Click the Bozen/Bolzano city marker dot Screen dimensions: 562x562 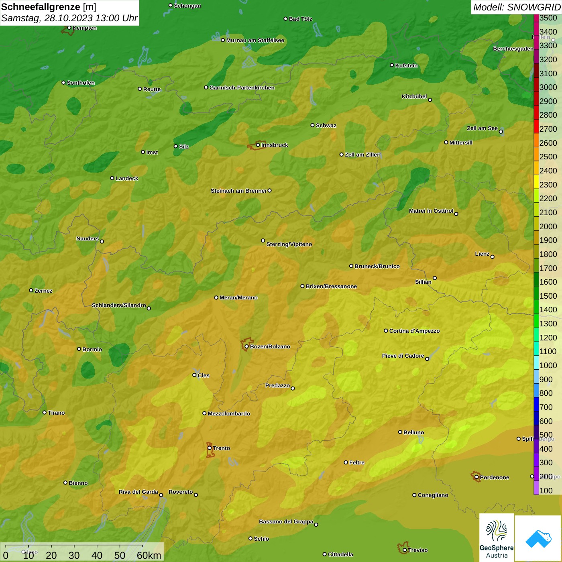click(x=246, y=346)
